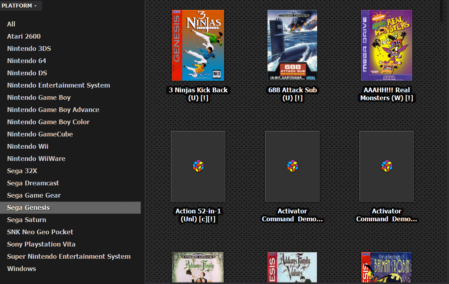Open the Nintendo WiiWare platform
This screenshot has height=284, width=449.
point(36,159)
